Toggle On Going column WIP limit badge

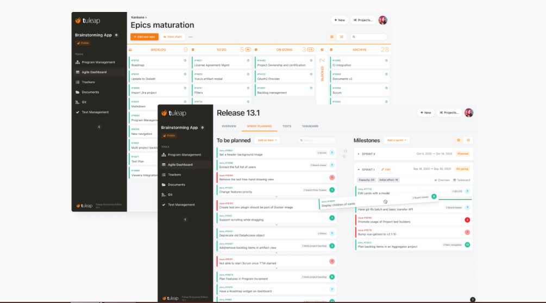point(311,50)
